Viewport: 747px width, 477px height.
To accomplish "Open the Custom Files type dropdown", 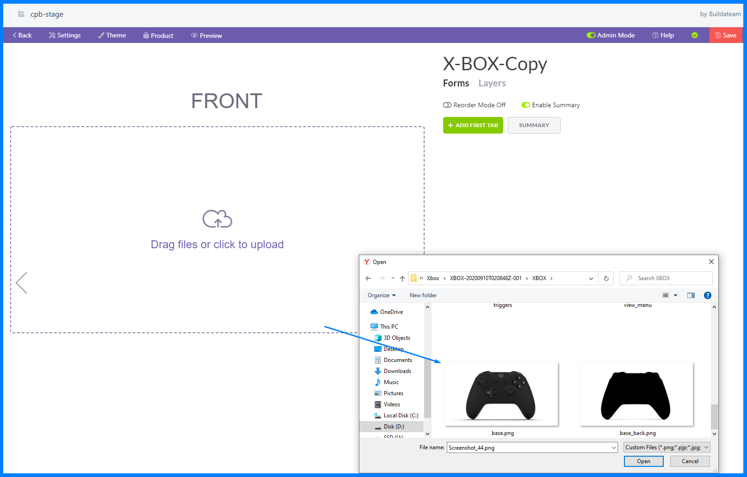I will (667, 447).
